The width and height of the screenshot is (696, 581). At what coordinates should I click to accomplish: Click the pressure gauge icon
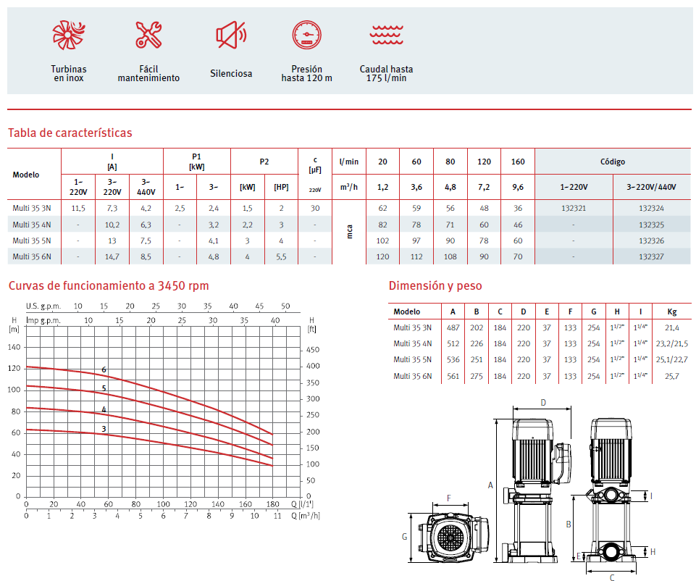pos(306,34)
